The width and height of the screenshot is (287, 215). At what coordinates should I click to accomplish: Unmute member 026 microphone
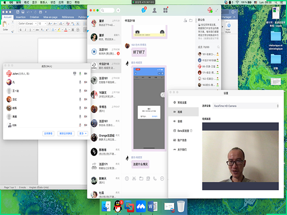click(80, 125)
